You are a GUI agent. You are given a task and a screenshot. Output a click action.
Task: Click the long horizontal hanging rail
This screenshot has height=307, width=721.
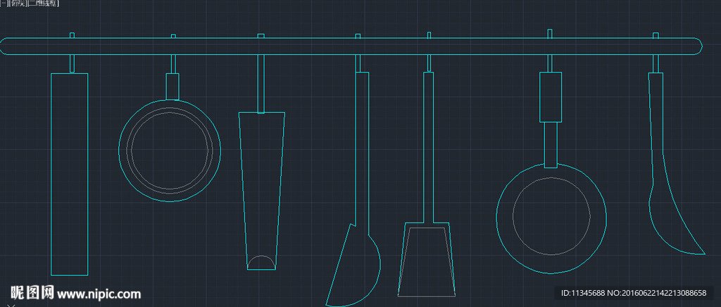(351, 46)
